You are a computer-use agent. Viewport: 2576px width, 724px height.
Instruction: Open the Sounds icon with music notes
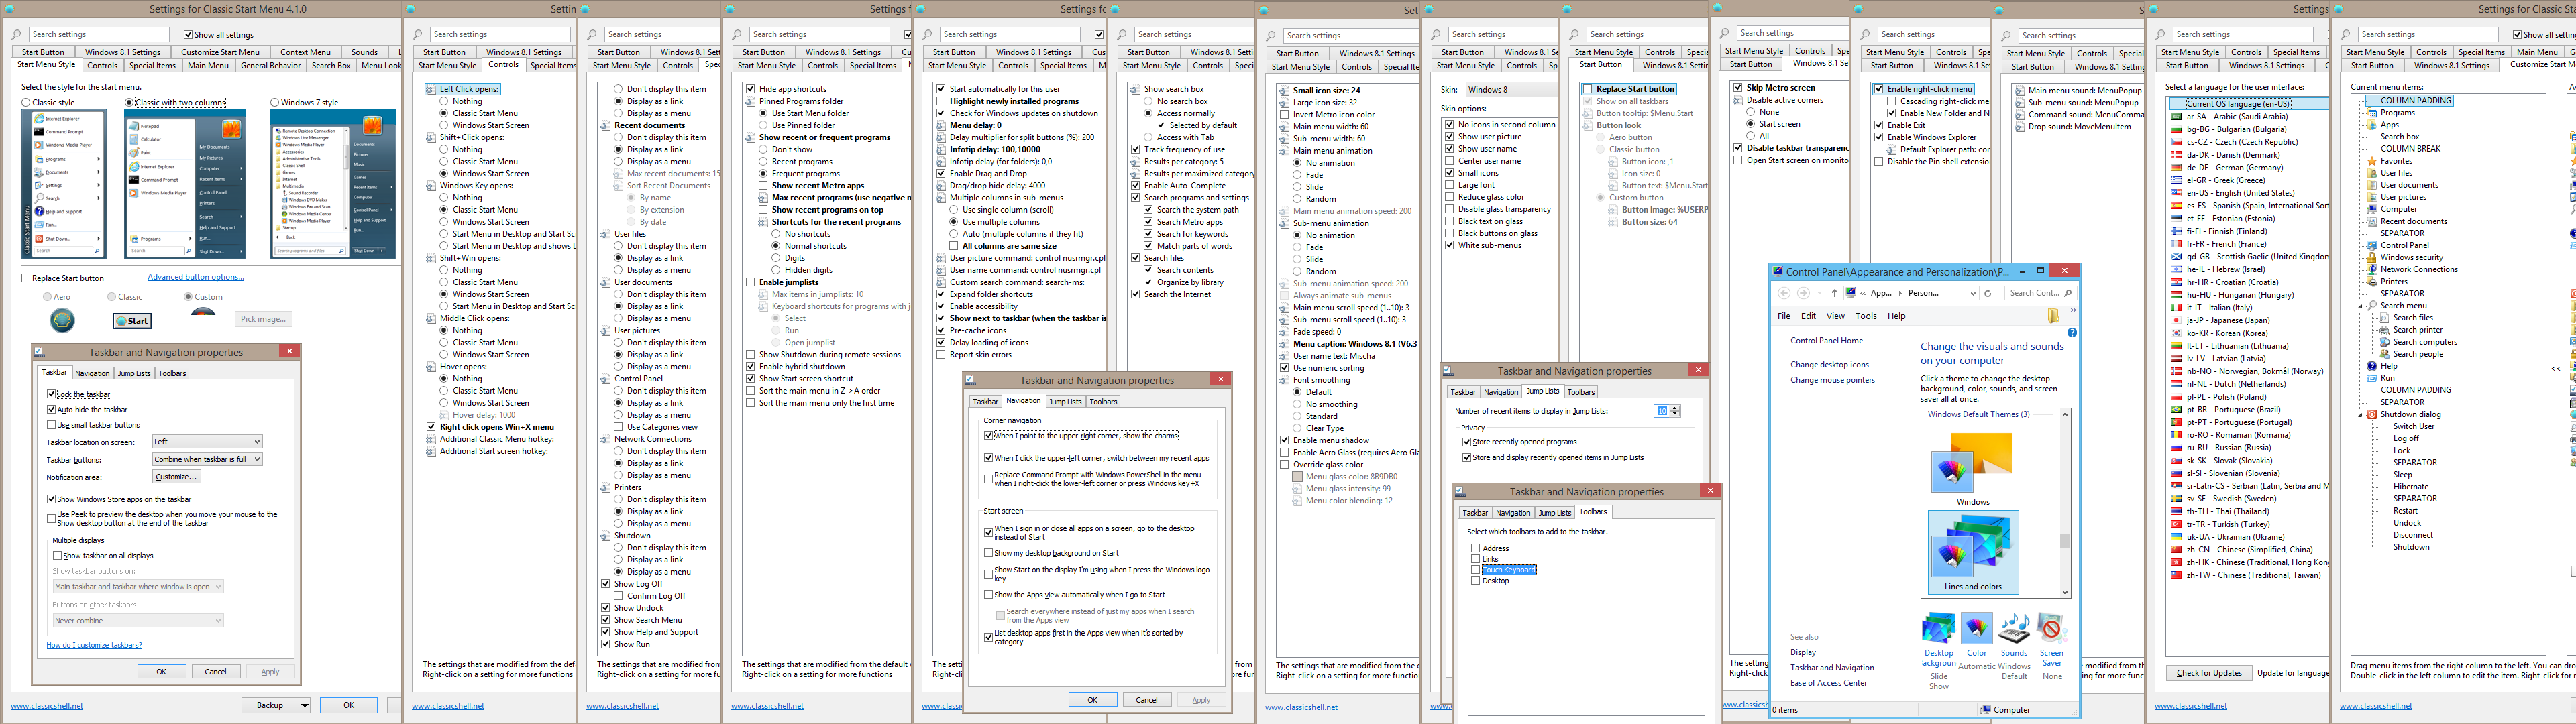tap(2013, 629)
